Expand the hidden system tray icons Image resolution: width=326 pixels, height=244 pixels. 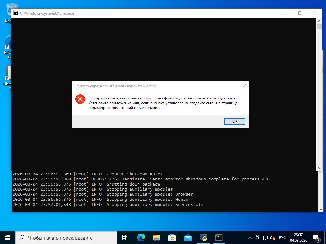pyautogui.click(x=250, y=238)
